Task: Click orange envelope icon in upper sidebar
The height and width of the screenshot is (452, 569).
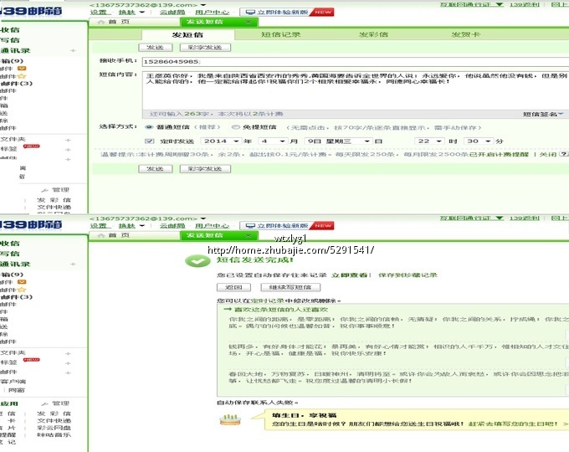Action: point(22,69)
